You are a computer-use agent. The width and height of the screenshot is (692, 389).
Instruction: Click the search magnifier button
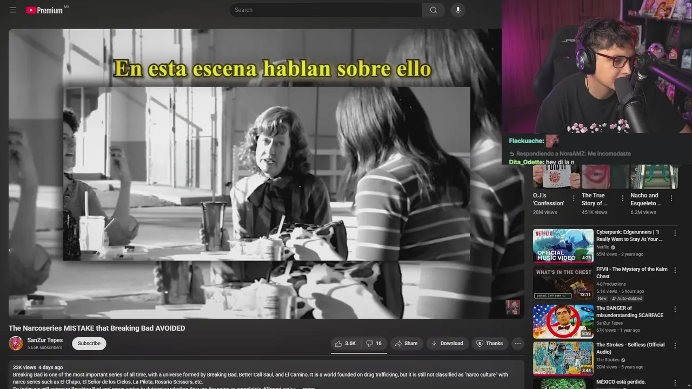[434, 10]
